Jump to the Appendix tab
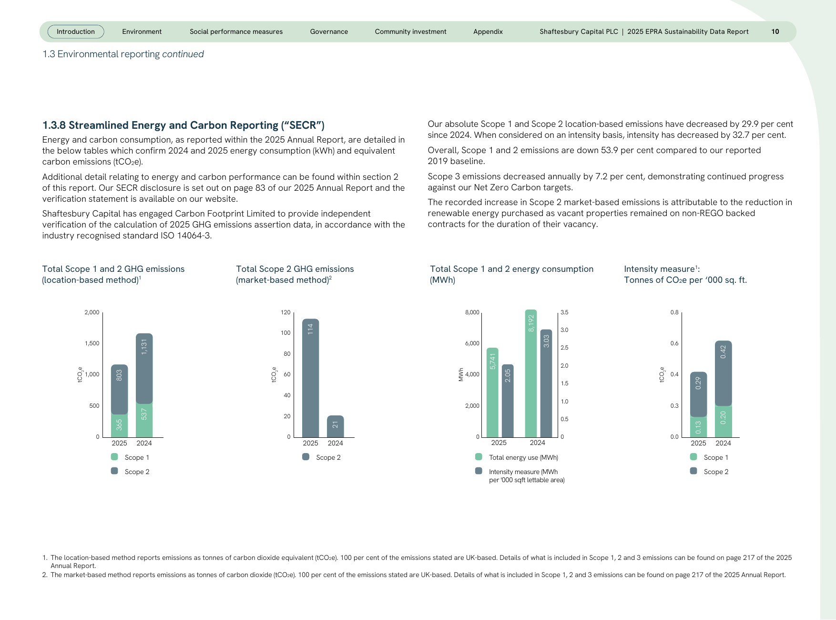The width and height of the screenshot is (836, 620). [x=488, y=31]
